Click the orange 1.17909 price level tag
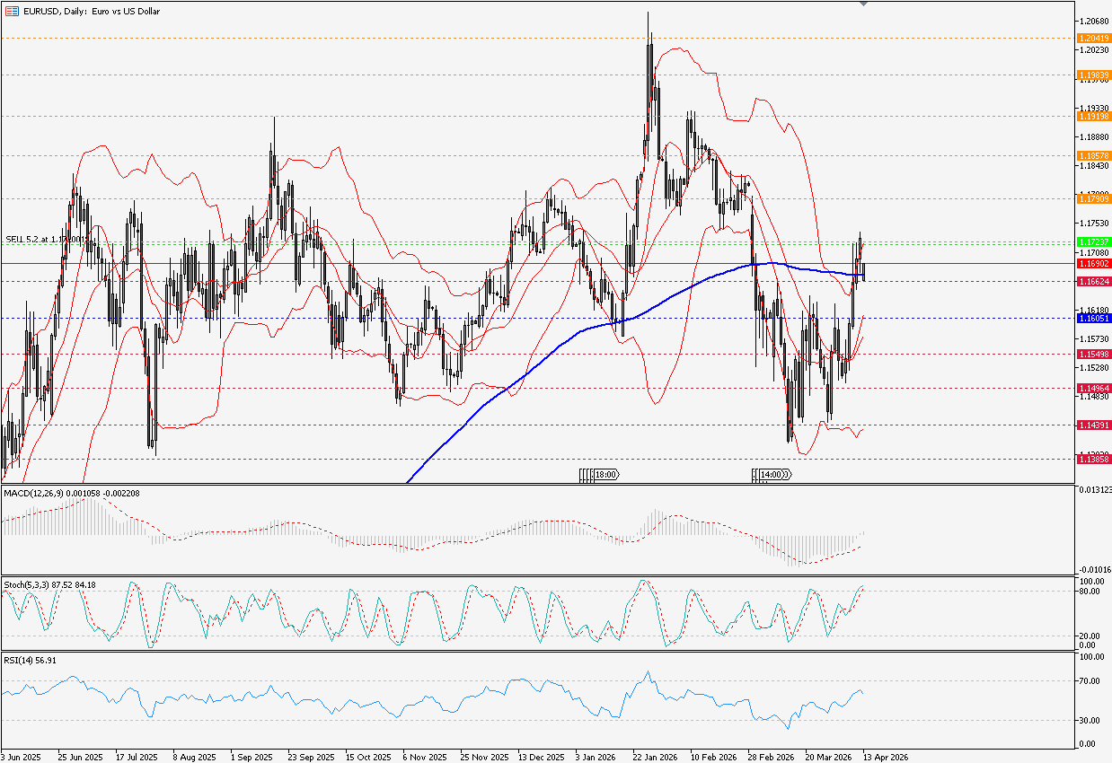Screen dimensions: 1112x763 coord(1093,197)
